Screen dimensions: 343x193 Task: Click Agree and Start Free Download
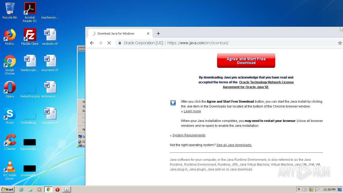pyautogui.click(x=246, y=61)
